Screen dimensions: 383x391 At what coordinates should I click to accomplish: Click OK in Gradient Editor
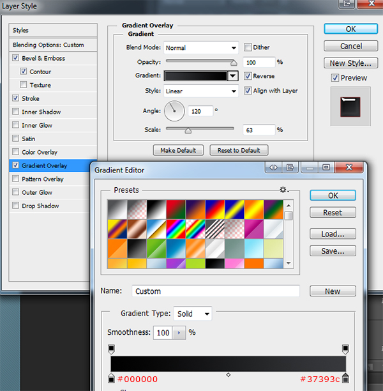coord(333,195)
